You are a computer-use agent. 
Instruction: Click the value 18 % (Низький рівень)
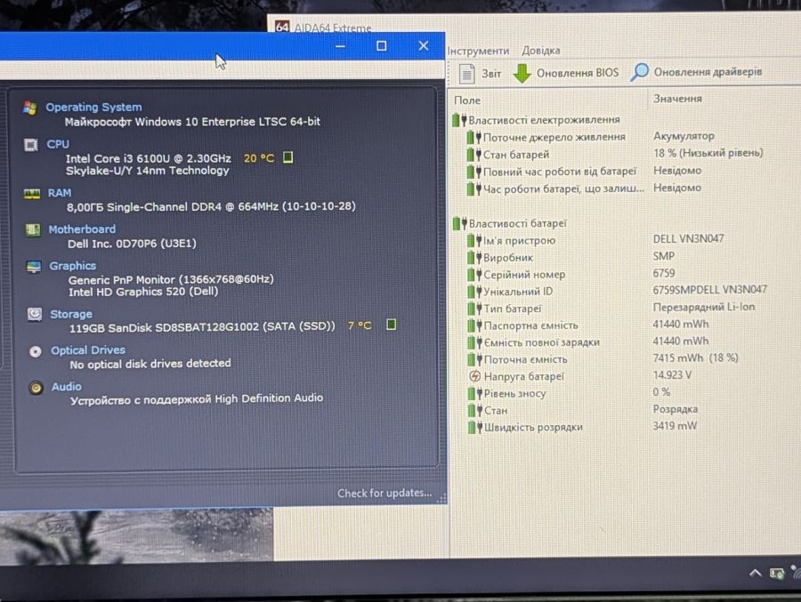click(708, 153)
